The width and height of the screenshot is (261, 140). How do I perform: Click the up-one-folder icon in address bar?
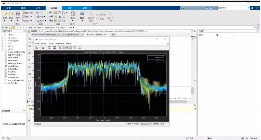point(10,28)
